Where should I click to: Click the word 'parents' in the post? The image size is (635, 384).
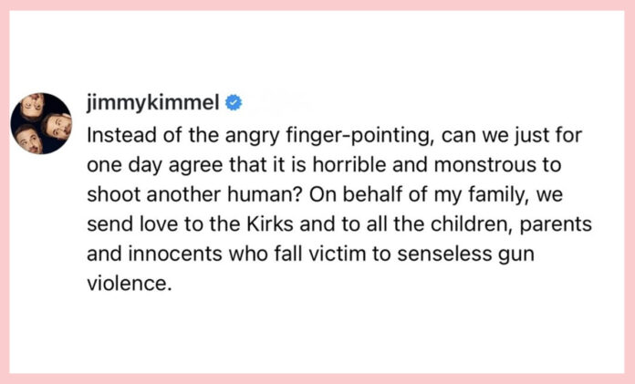[556, 224]
